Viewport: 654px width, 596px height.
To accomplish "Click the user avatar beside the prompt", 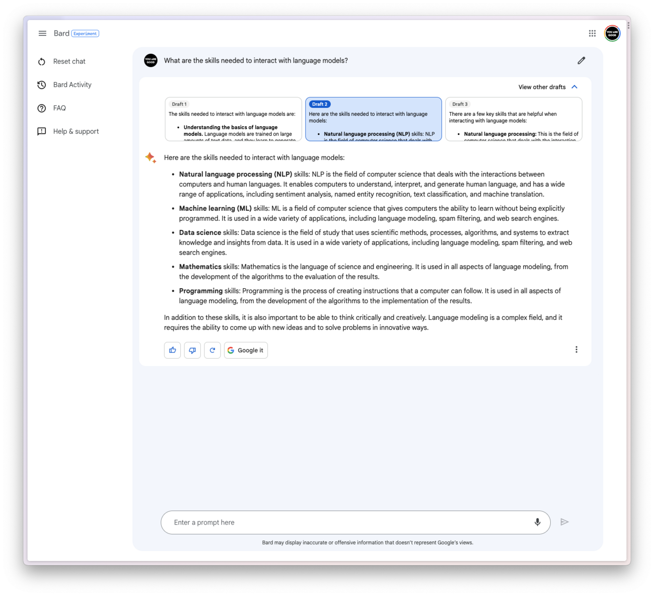I will pos(151,61).
